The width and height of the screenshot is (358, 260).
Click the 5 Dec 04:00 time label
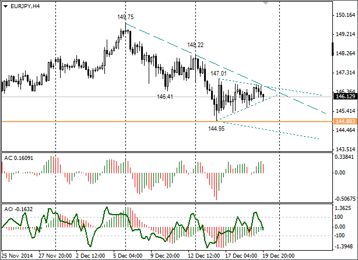128,256
